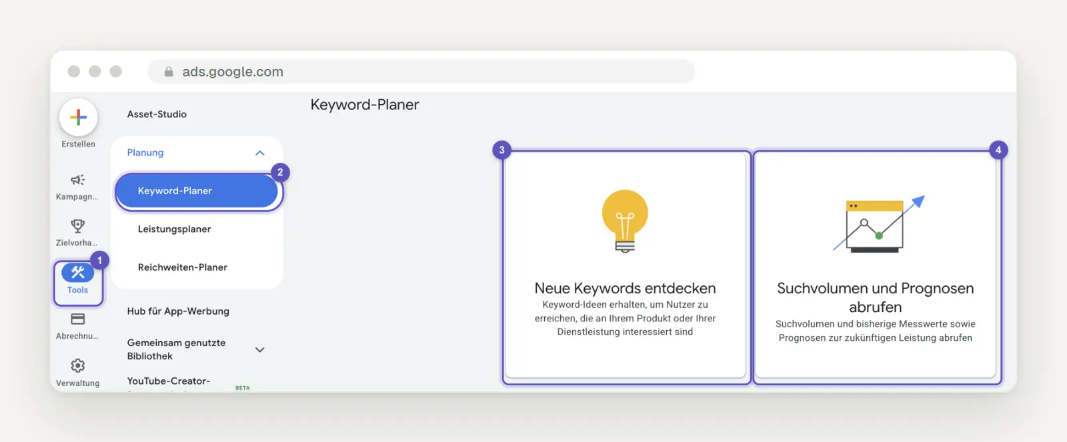Open Asset-Studio menu entry

[x=157, y=114]
